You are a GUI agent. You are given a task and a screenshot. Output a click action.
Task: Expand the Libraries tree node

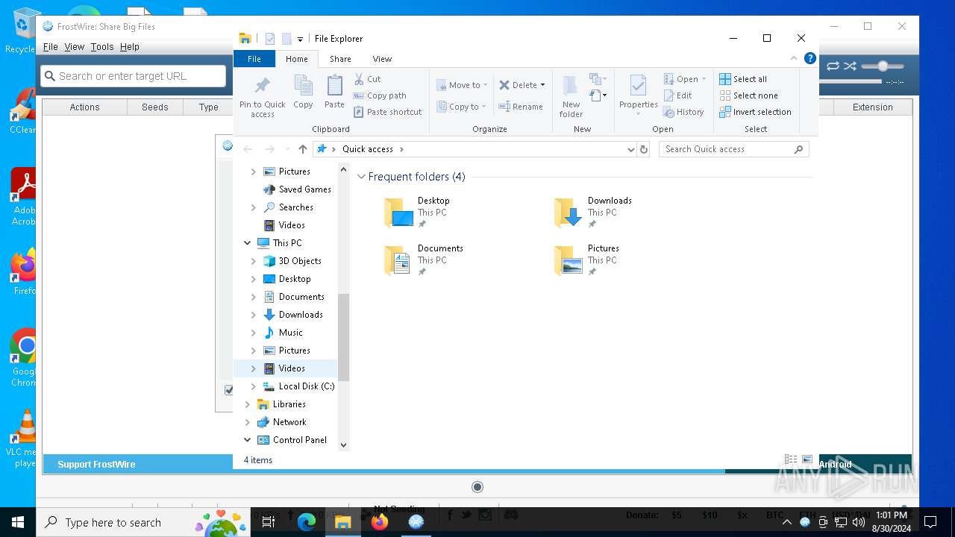[x=247, y=404]
